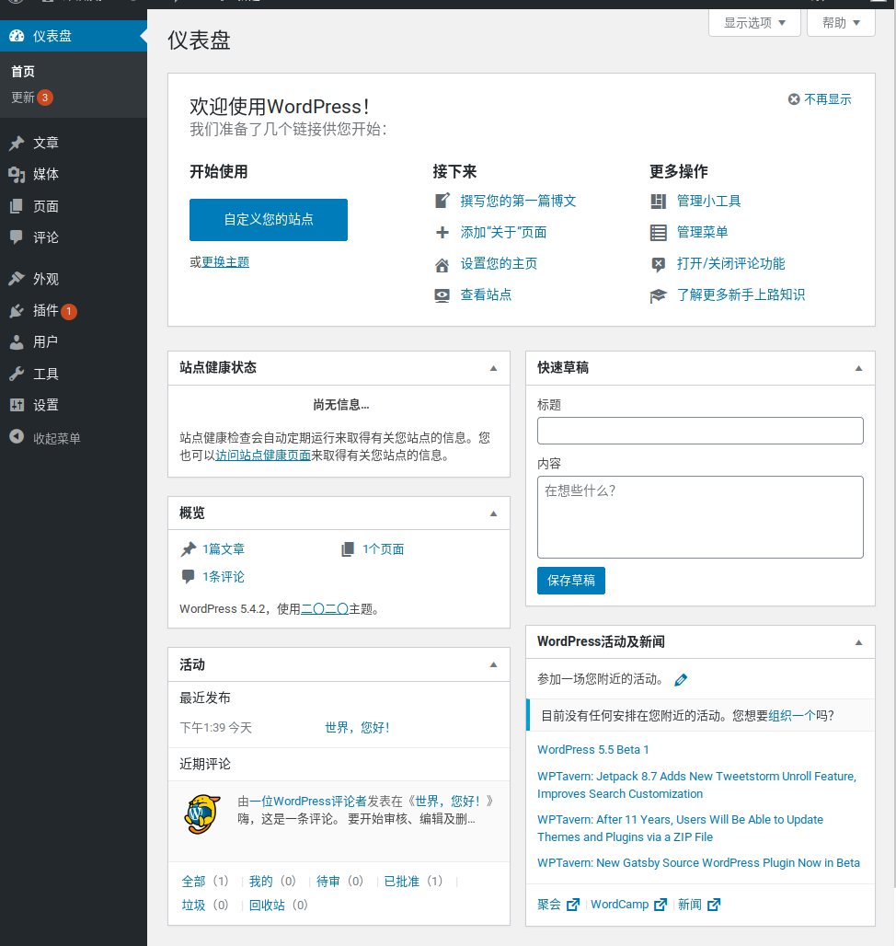Click the 不再显示 dismiss link
The image size is (896, 946).
827,99
